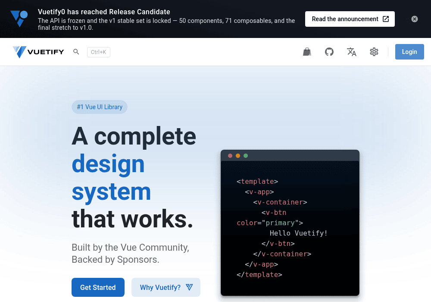
Task: Open the GitHub repository icon
Action: 329,52
